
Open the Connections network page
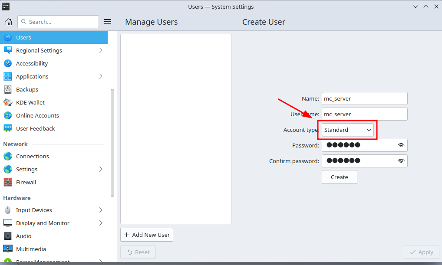pyautogui.click(x=33, y=156)
